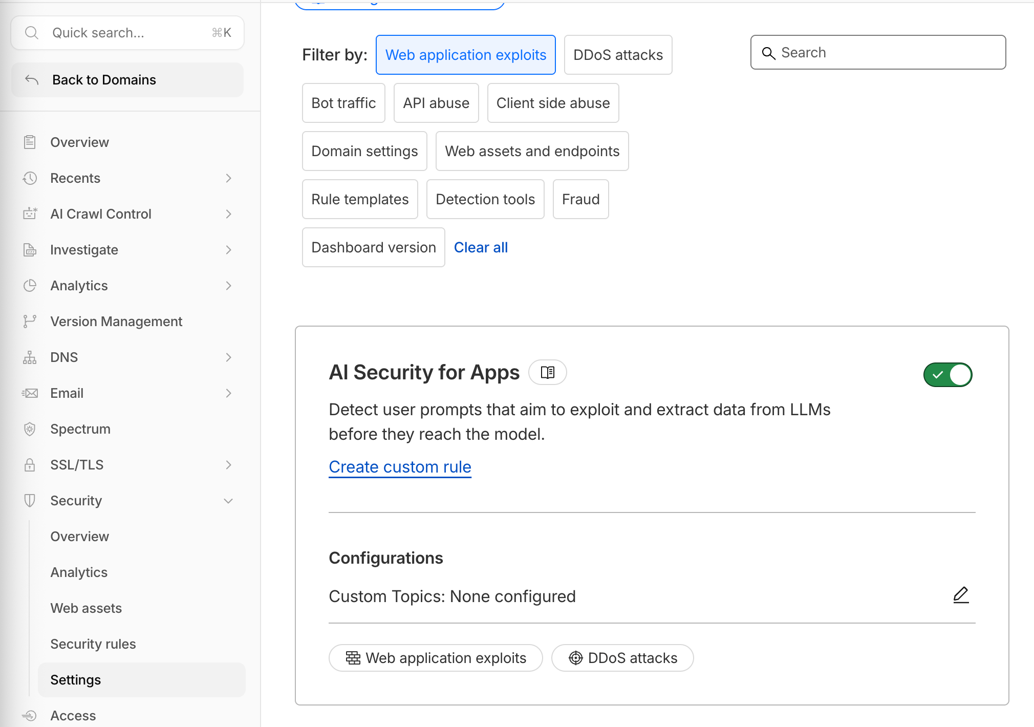Click the Version Management branch icon
This screenshot has width=1034, height=727.
click(30, 322)
